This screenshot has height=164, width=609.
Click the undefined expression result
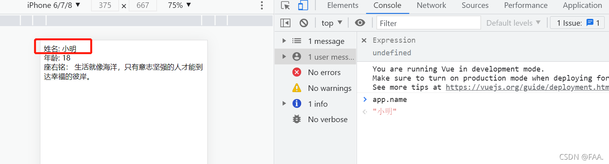(x=392, y=53)
